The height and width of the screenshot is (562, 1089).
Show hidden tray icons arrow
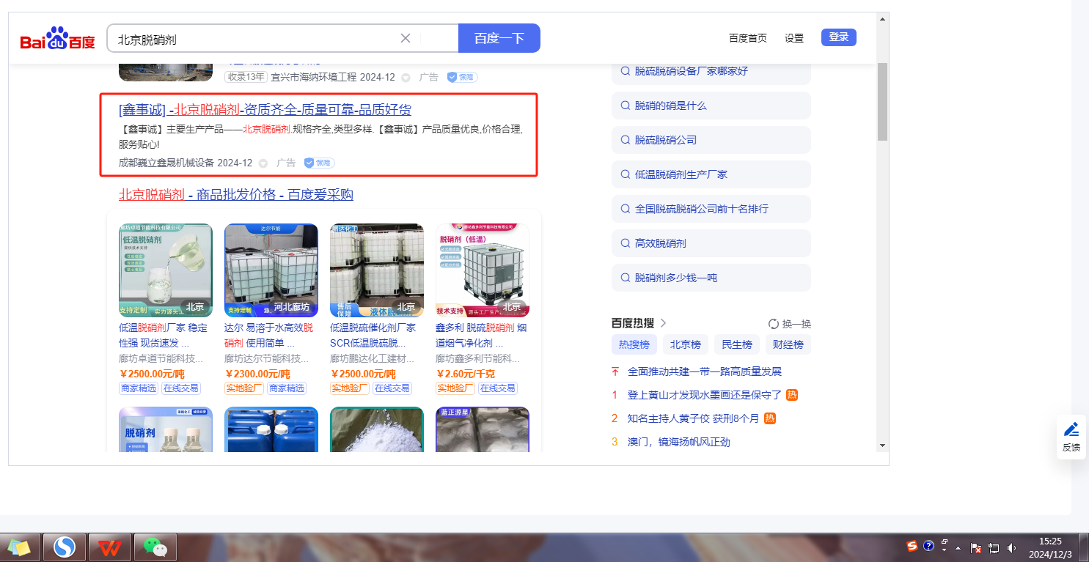[x=958, y=548]
